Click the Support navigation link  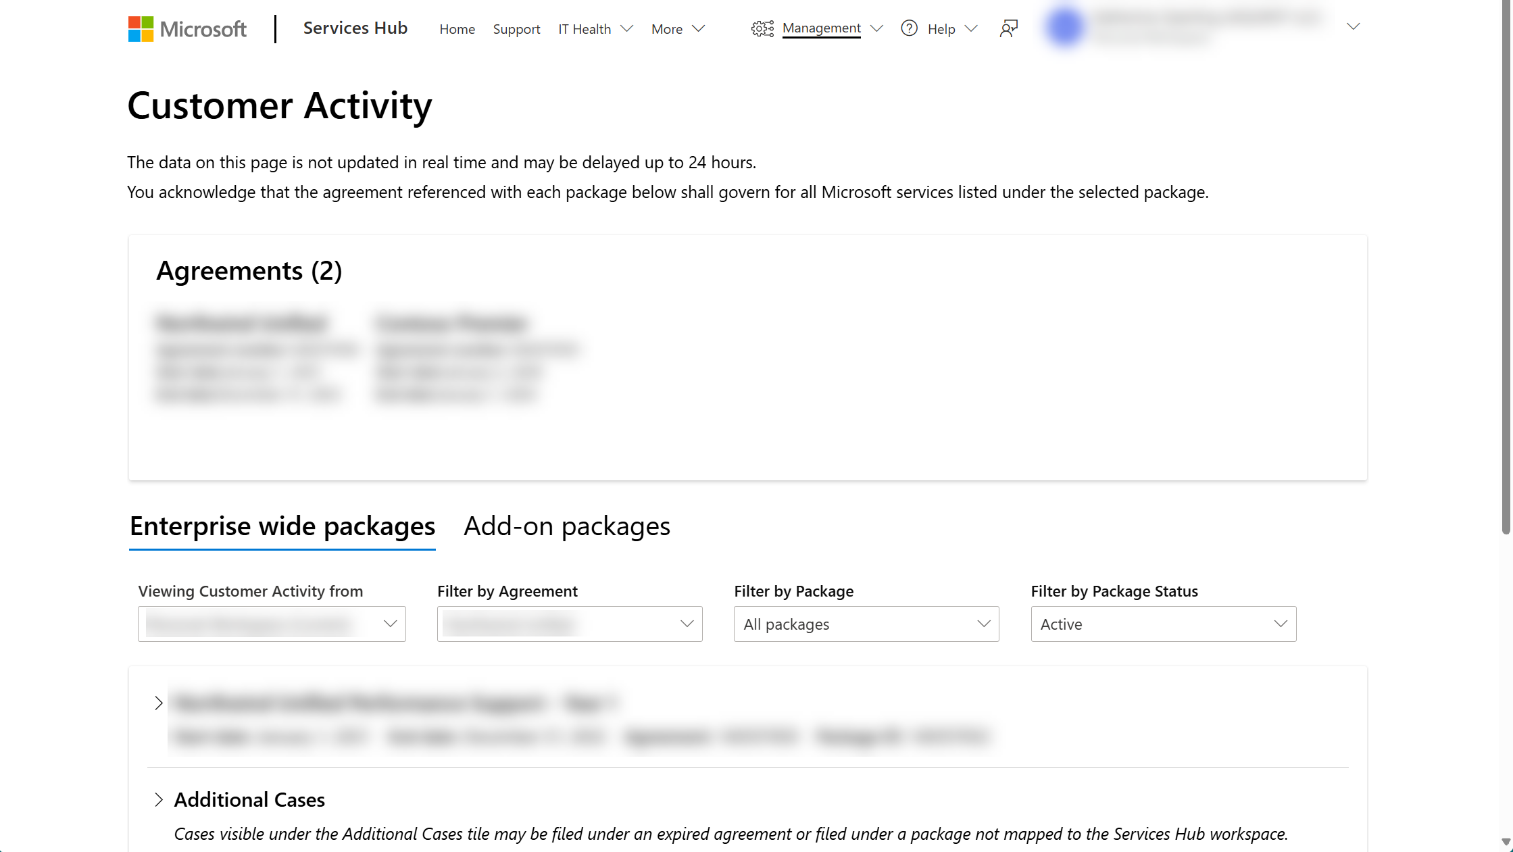point(516,28)
